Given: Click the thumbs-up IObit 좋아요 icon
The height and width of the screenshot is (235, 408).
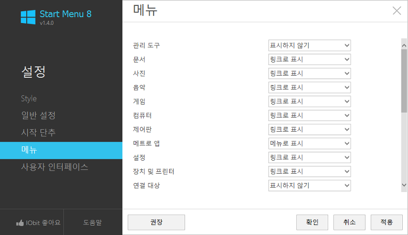Looking at the screenshot, I should [x=20, y=223].
